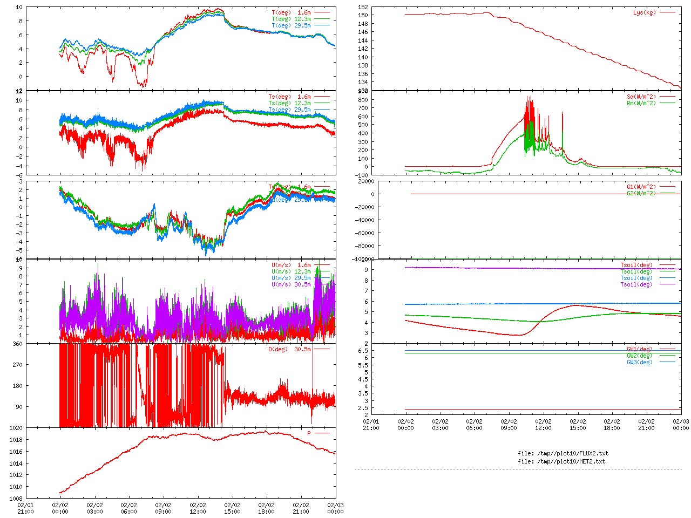Viewport: 691px width, 518px height.
Task: Click the GW1(deg) legend entry
Action: 639,349
